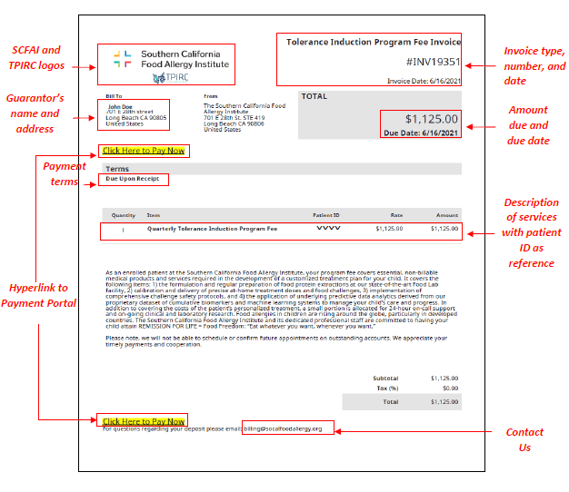Click the John Doe guarantor name
The width and height of the screenshot is (569, 492).
point(120,107)
